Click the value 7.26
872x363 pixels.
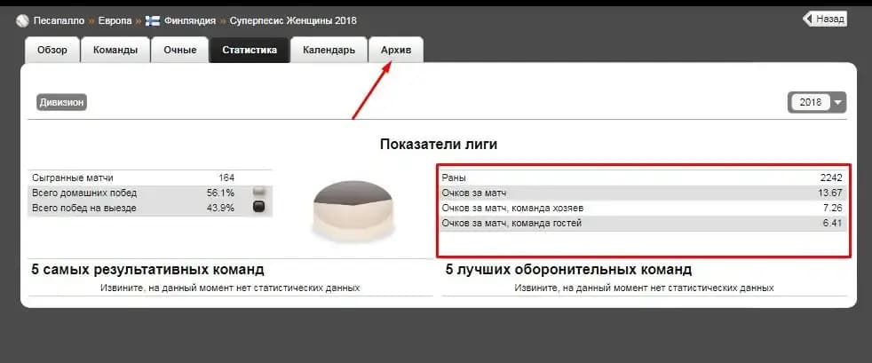click(834, 208)
